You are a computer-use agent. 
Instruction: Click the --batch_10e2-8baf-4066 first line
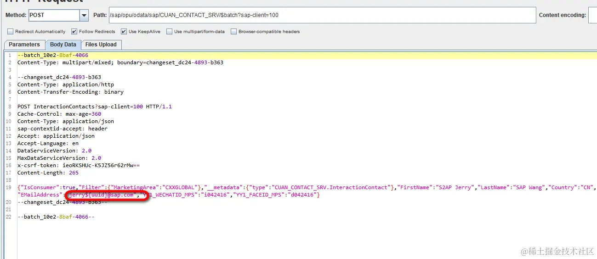[53, 55]
